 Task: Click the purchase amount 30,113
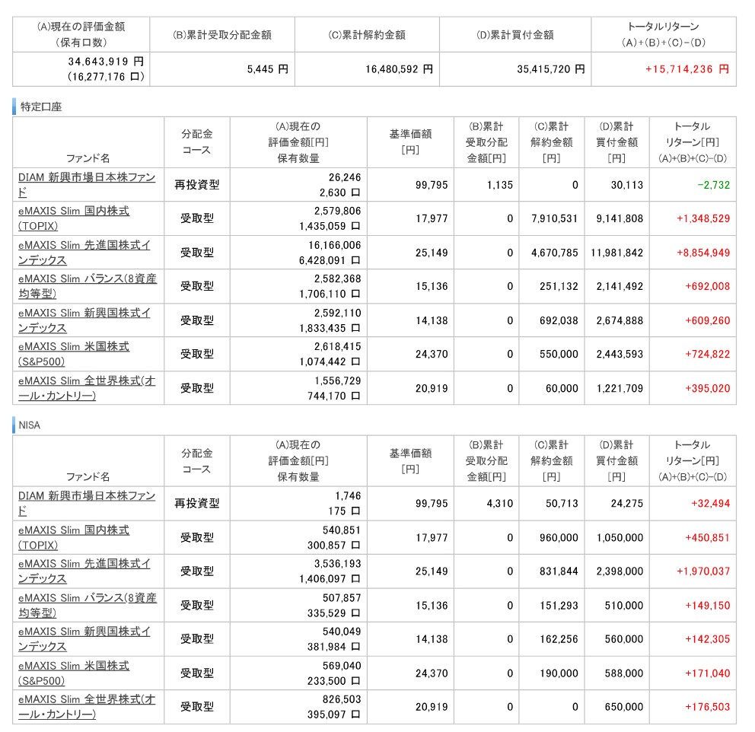click(627, 186)
